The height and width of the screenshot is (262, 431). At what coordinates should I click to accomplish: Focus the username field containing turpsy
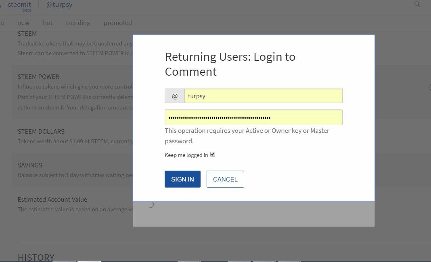(263, 96)
